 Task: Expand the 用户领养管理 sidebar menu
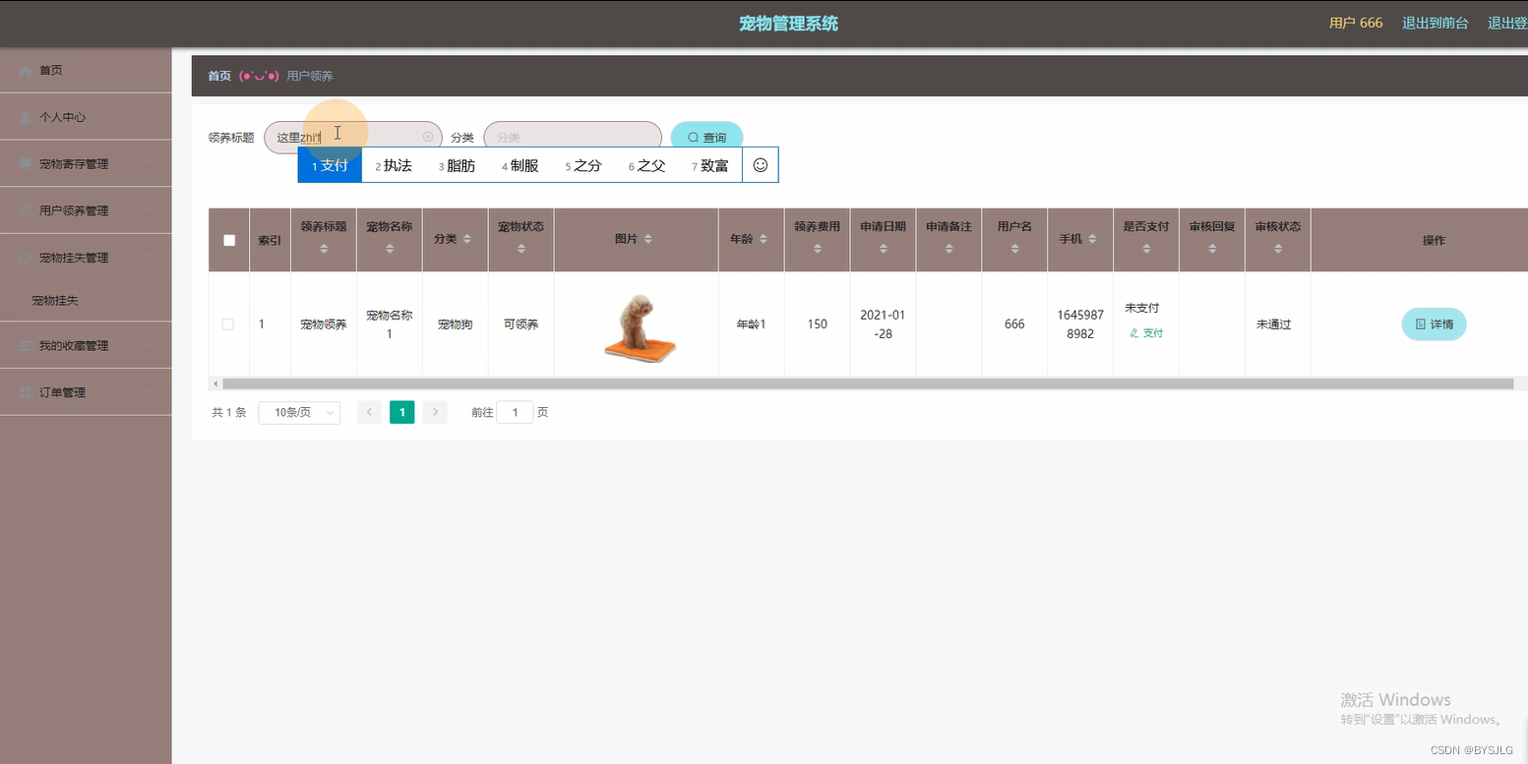86,210
